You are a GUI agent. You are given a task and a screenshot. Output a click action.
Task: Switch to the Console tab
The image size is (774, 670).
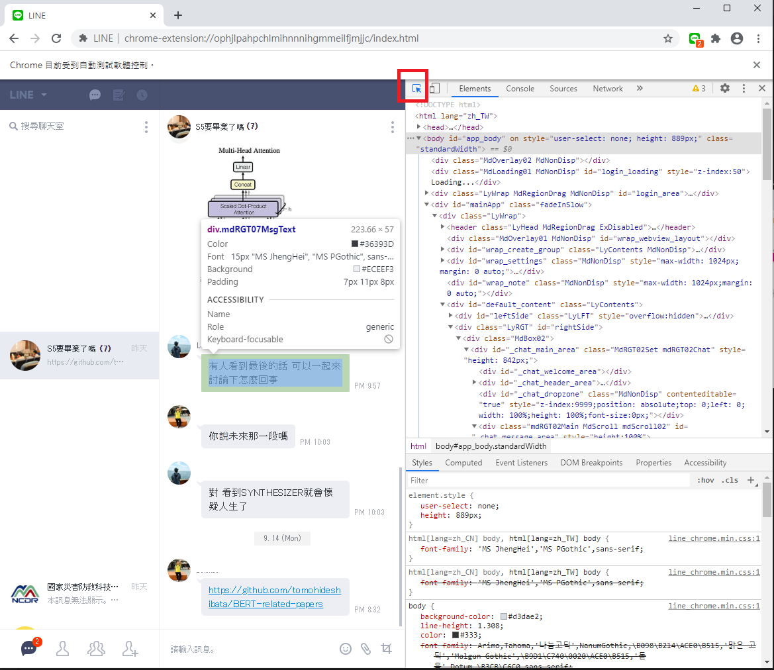(x=520, y=89)
